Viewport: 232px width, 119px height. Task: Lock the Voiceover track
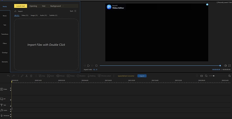(11, 117)
